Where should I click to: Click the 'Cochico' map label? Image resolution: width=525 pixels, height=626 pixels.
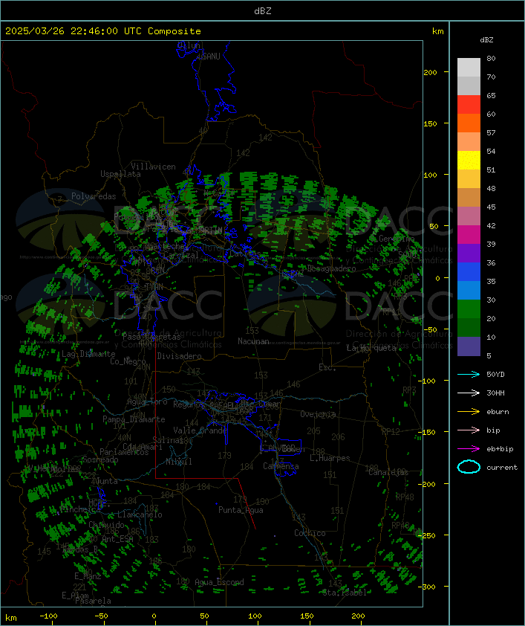point(310,533)
